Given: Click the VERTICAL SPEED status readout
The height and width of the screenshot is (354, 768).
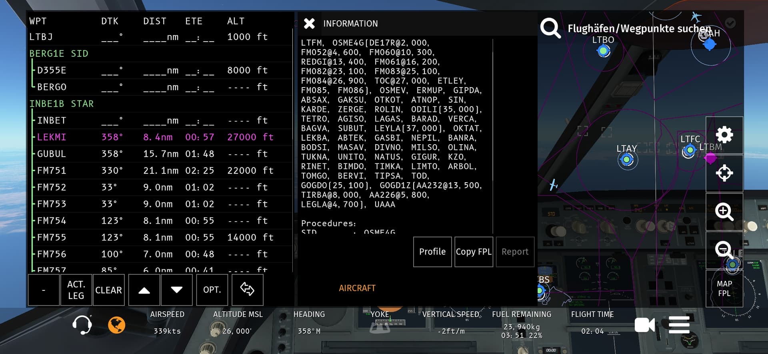Looking at the screenshot, I should tap(451, 322).
